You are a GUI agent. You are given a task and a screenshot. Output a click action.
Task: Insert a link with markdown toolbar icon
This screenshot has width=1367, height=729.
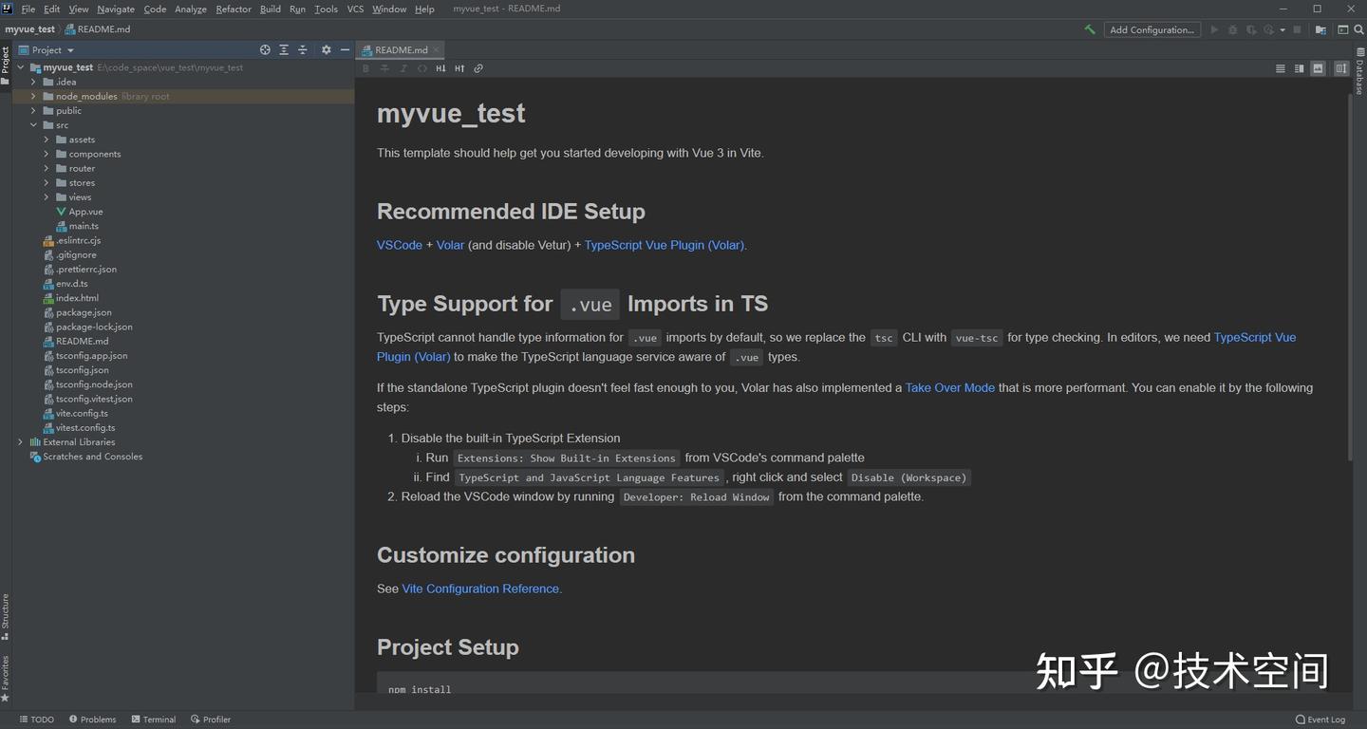point(478,68)
